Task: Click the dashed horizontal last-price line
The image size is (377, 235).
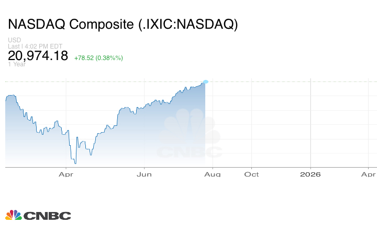Action: [288, 81]
